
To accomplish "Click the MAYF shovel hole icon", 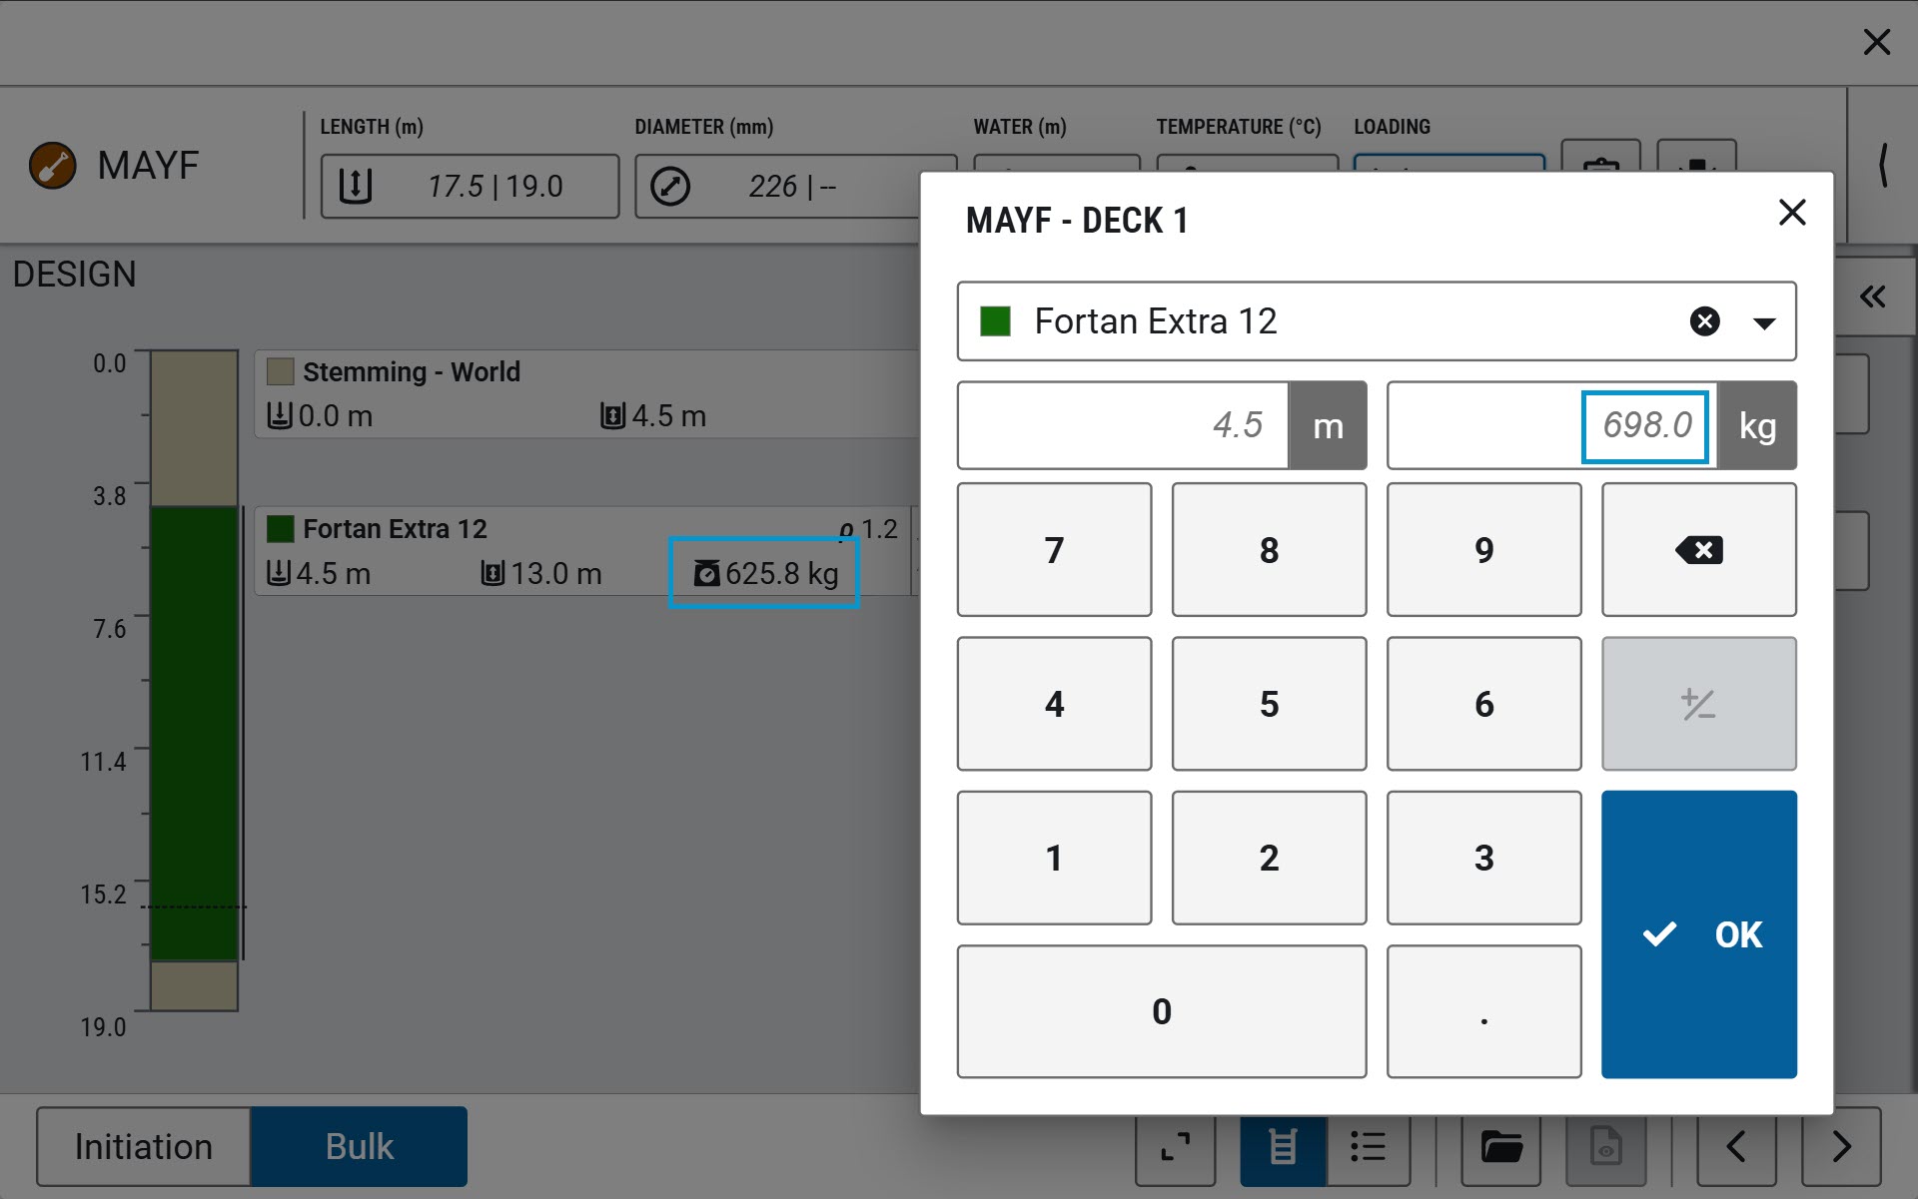I will pyautogui.click(x=53, y=166).
